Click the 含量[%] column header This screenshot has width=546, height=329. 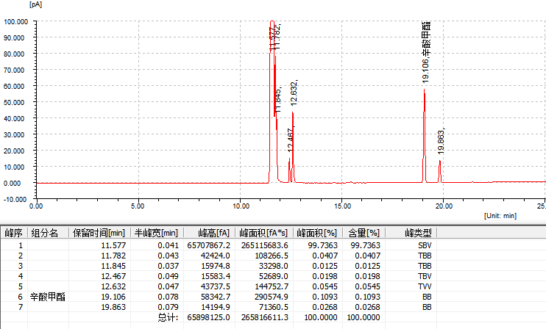click(364, 233)
